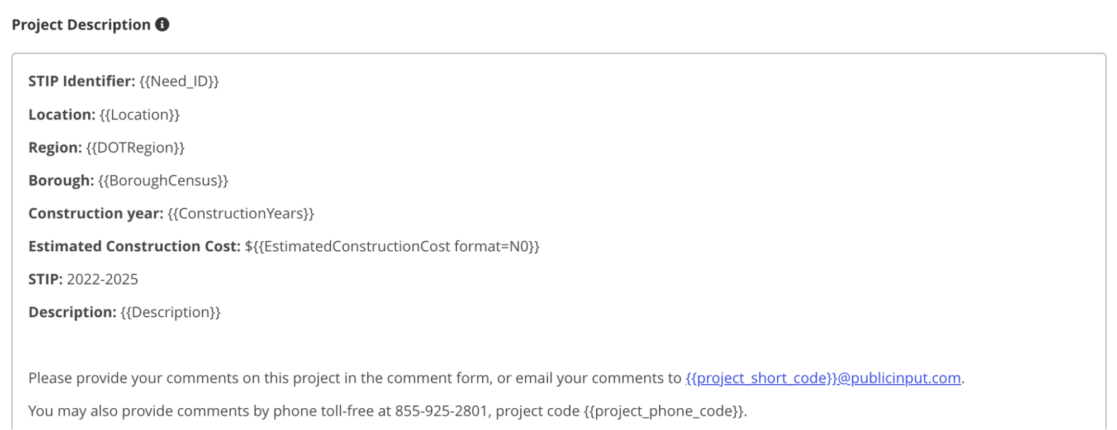Click the bold Construction year label
This screenshot has width=1117, height=430.
pyautogui.click(x=96, y=214)
